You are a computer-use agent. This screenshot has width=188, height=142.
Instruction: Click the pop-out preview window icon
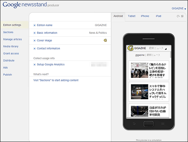[x=182, y=16]
